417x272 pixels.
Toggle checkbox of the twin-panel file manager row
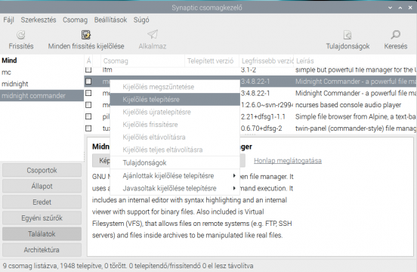[88, 128]
